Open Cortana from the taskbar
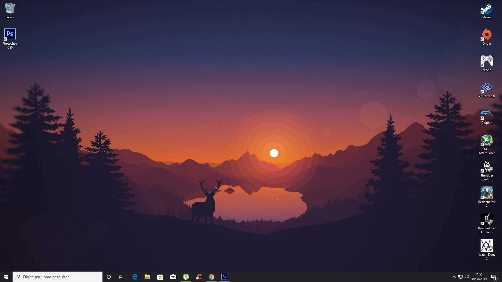This screenshot has height=282, width=502. (x=109, y=277)
